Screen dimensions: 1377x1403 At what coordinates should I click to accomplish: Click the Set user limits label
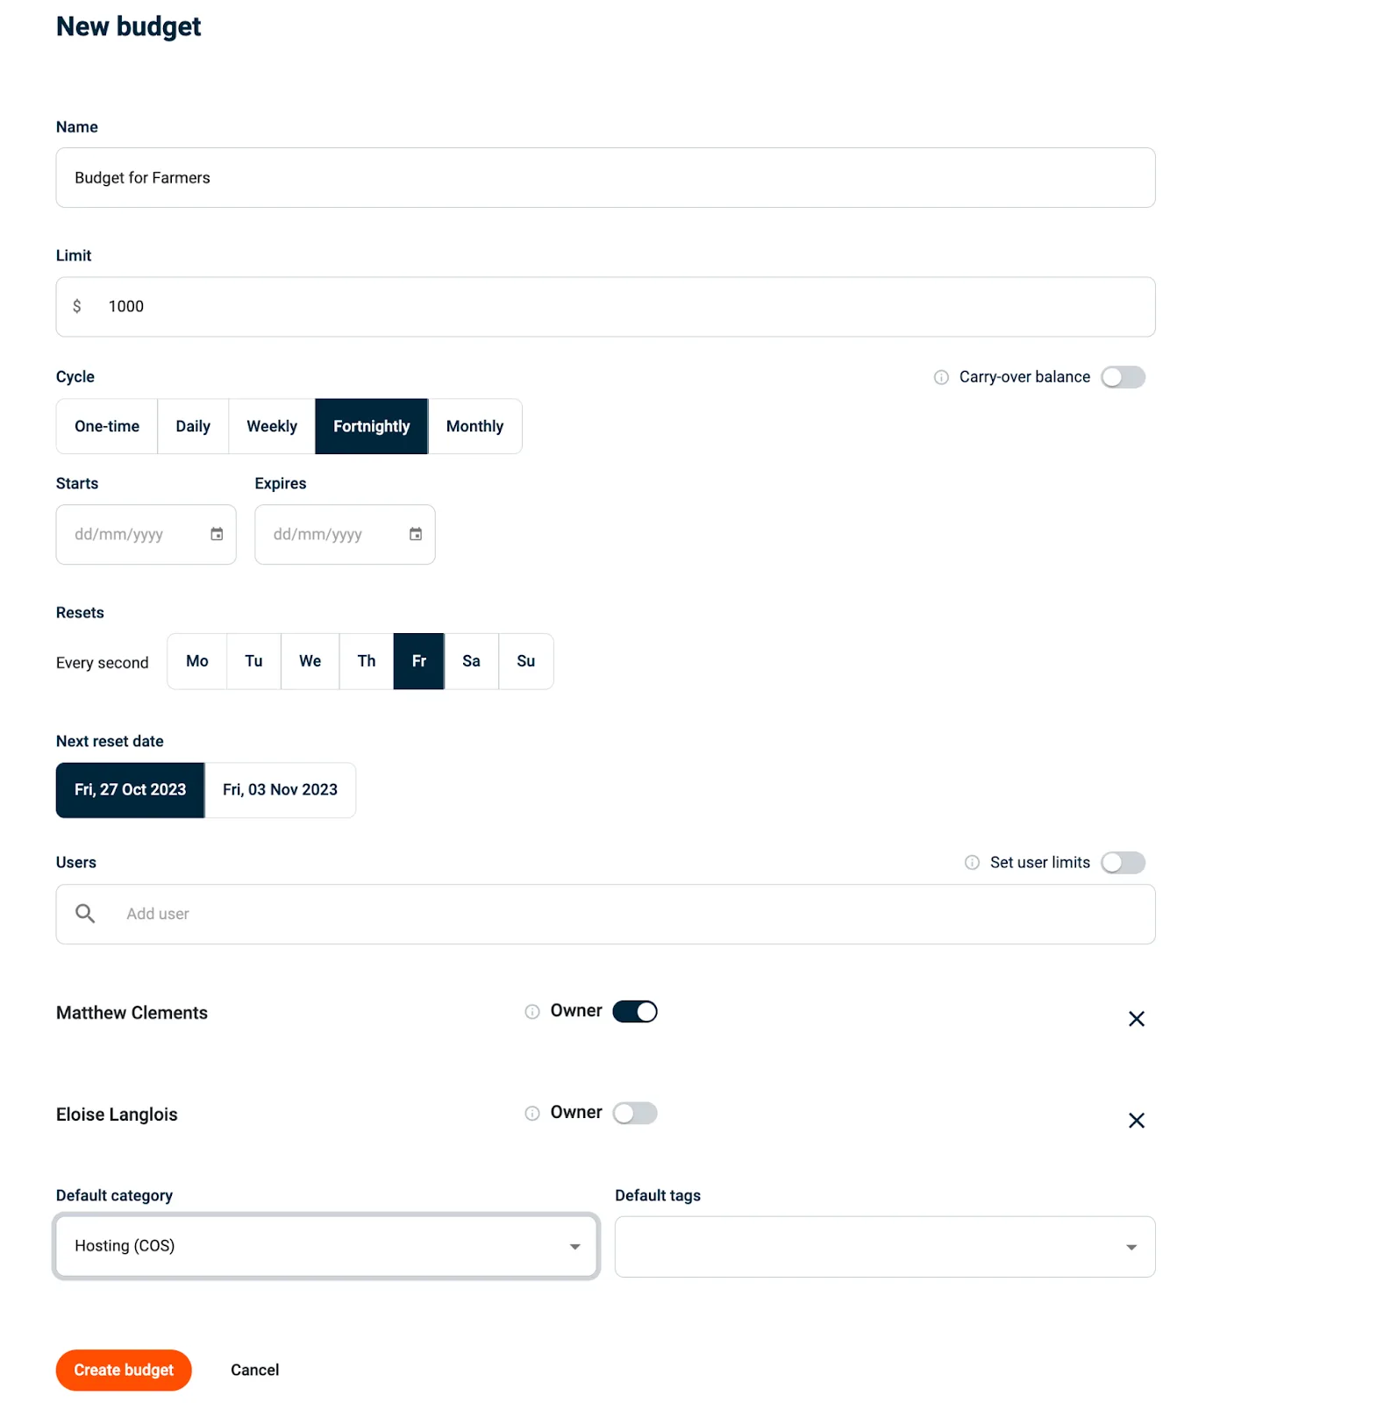[1040, 863]
